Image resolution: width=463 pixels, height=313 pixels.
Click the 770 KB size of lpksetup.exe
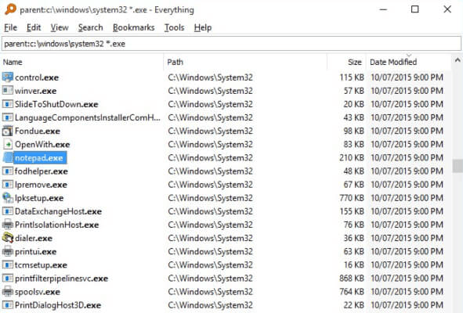coord(352,198)
